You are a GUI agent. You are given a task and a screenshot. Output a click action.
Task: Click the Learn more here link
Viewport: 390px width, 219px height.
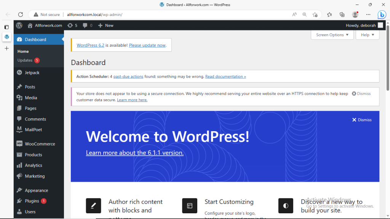click(x=132, y=100)
